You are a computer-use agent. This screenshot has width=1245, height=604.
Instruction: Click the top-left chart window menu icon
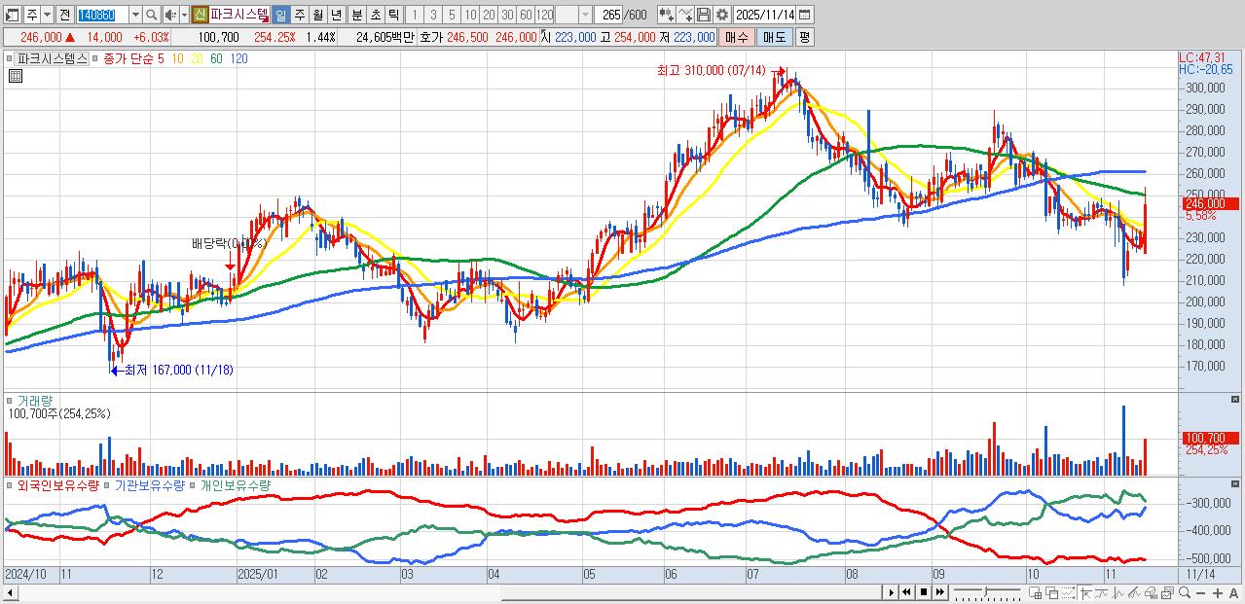(12, 15)
